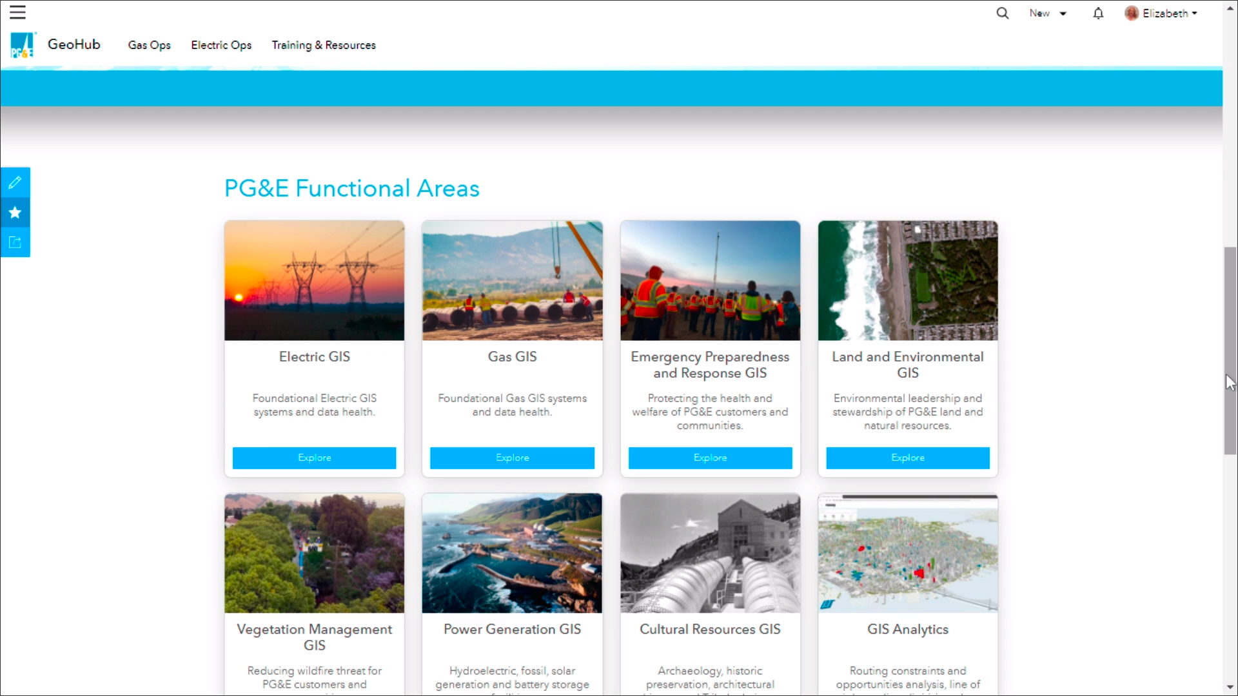Click the Emergency Preparedness crew image

click(x=711, y=280)
